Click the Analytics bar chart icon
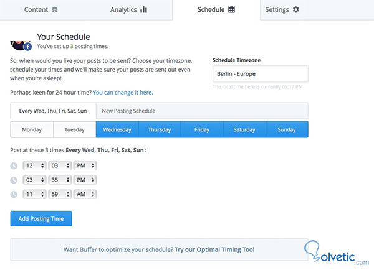Image resolution: width=374 pixels, height=270 pixels. (x=143, y=10)
